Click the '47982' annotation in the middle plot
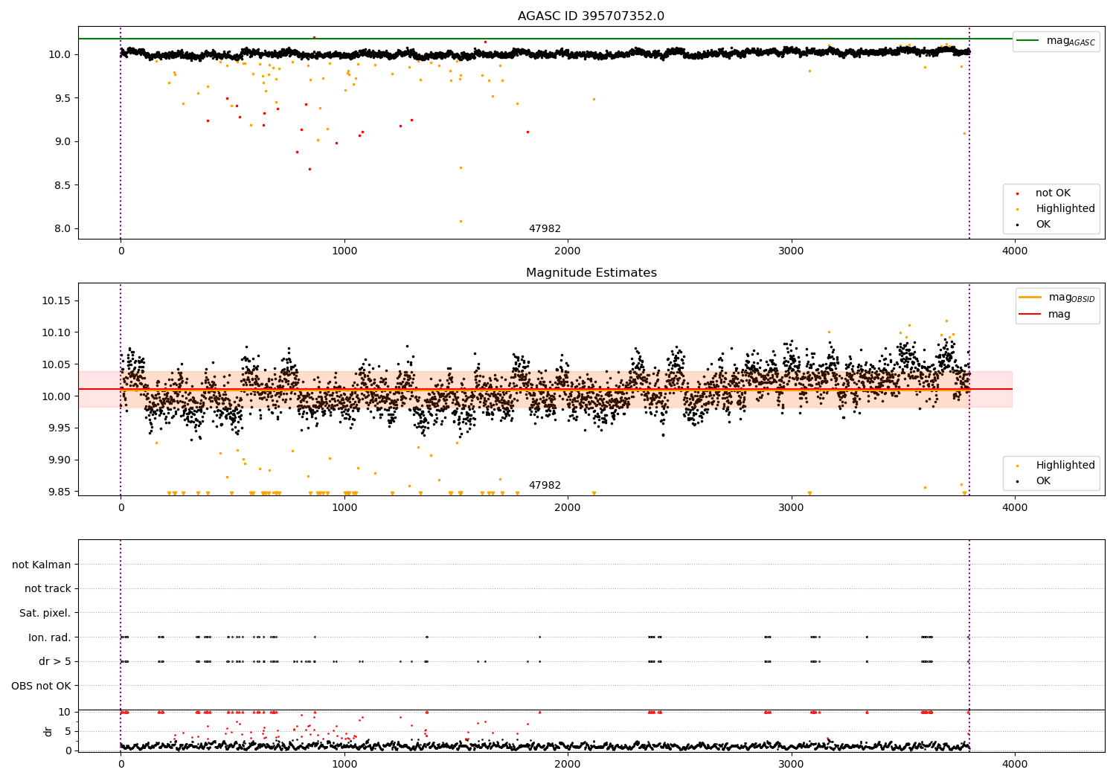The image size is (1116, 781). click(545, 486)
